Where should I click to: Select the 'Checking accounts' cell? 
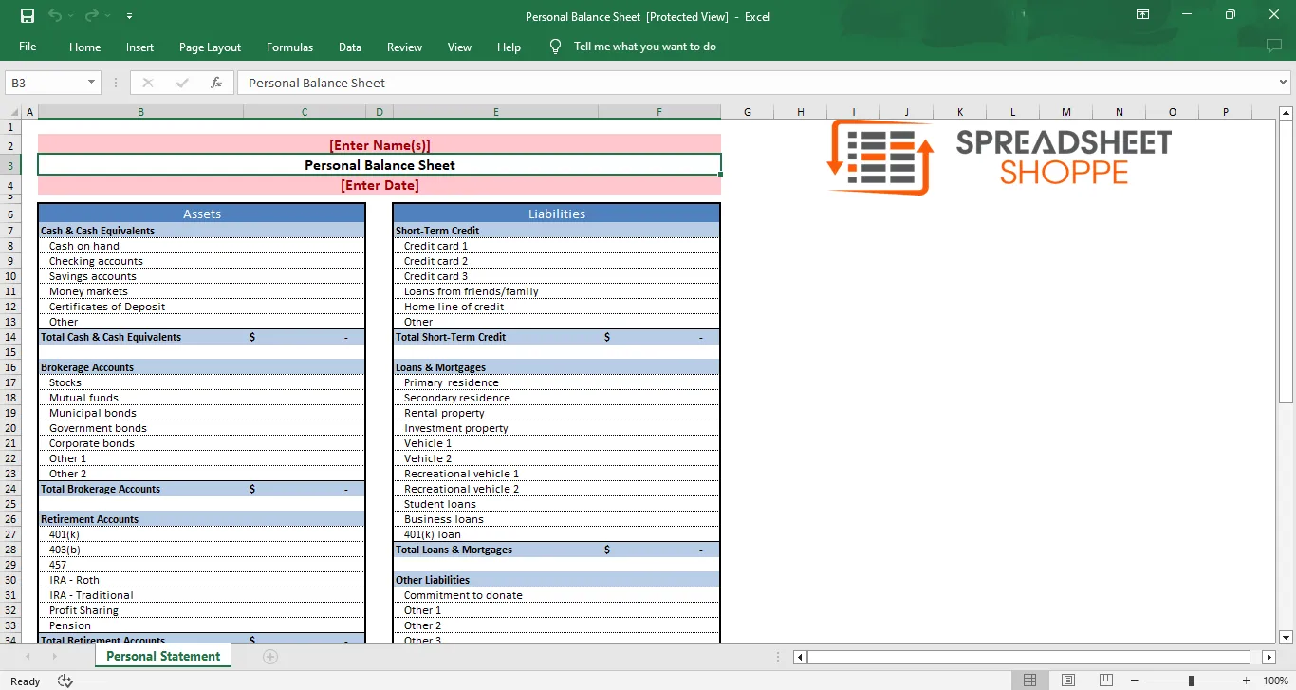pyautogui.click(x=140, y=261)
